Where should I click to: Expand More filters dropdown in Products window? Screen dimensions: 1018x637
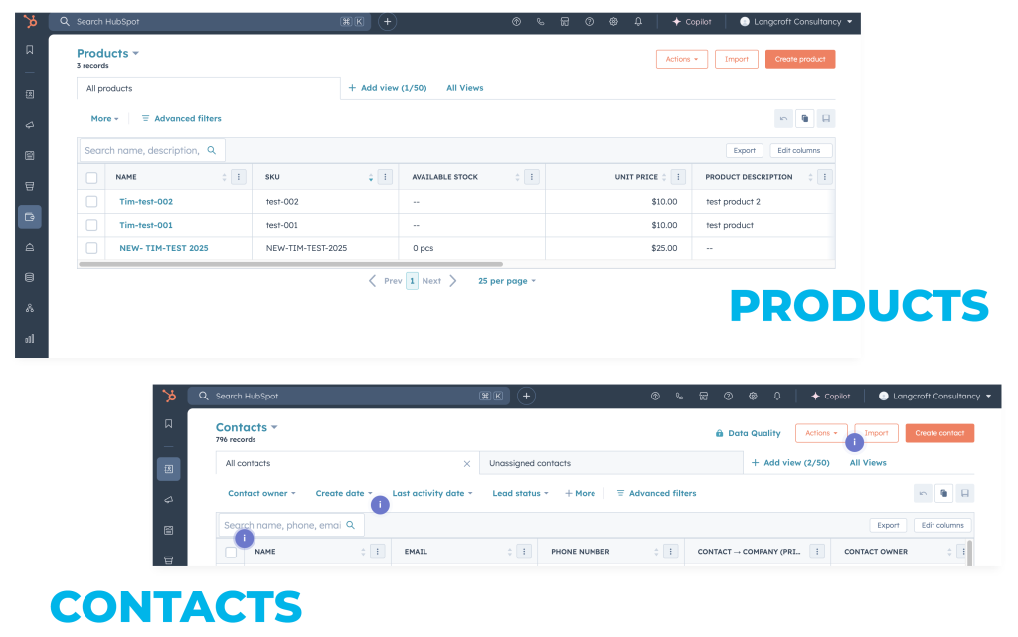pyautogui.click(x=104, y=118)
